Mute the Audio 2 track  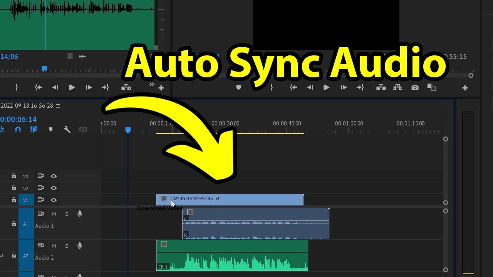[x=54, y=246]
